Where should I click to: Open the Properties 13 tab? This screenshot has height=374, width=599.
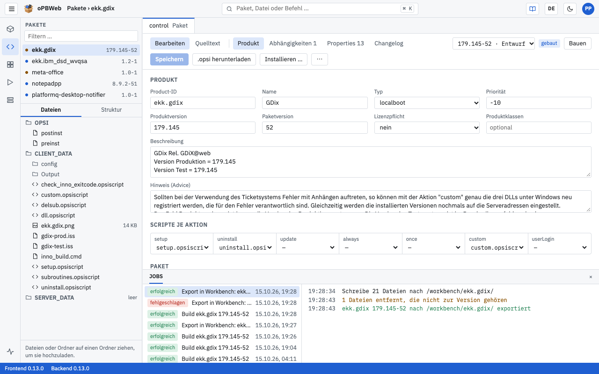click(345, 43)
